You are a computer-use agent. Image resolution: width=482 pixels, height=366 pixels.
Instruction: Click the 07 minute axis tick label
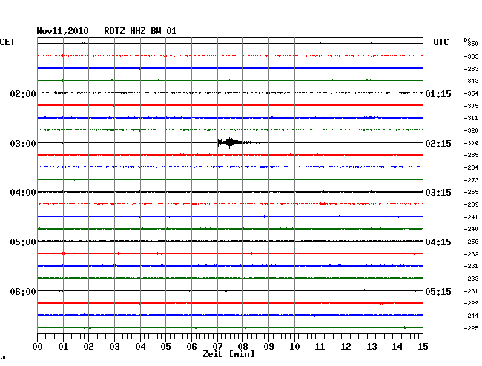point(217,346)
